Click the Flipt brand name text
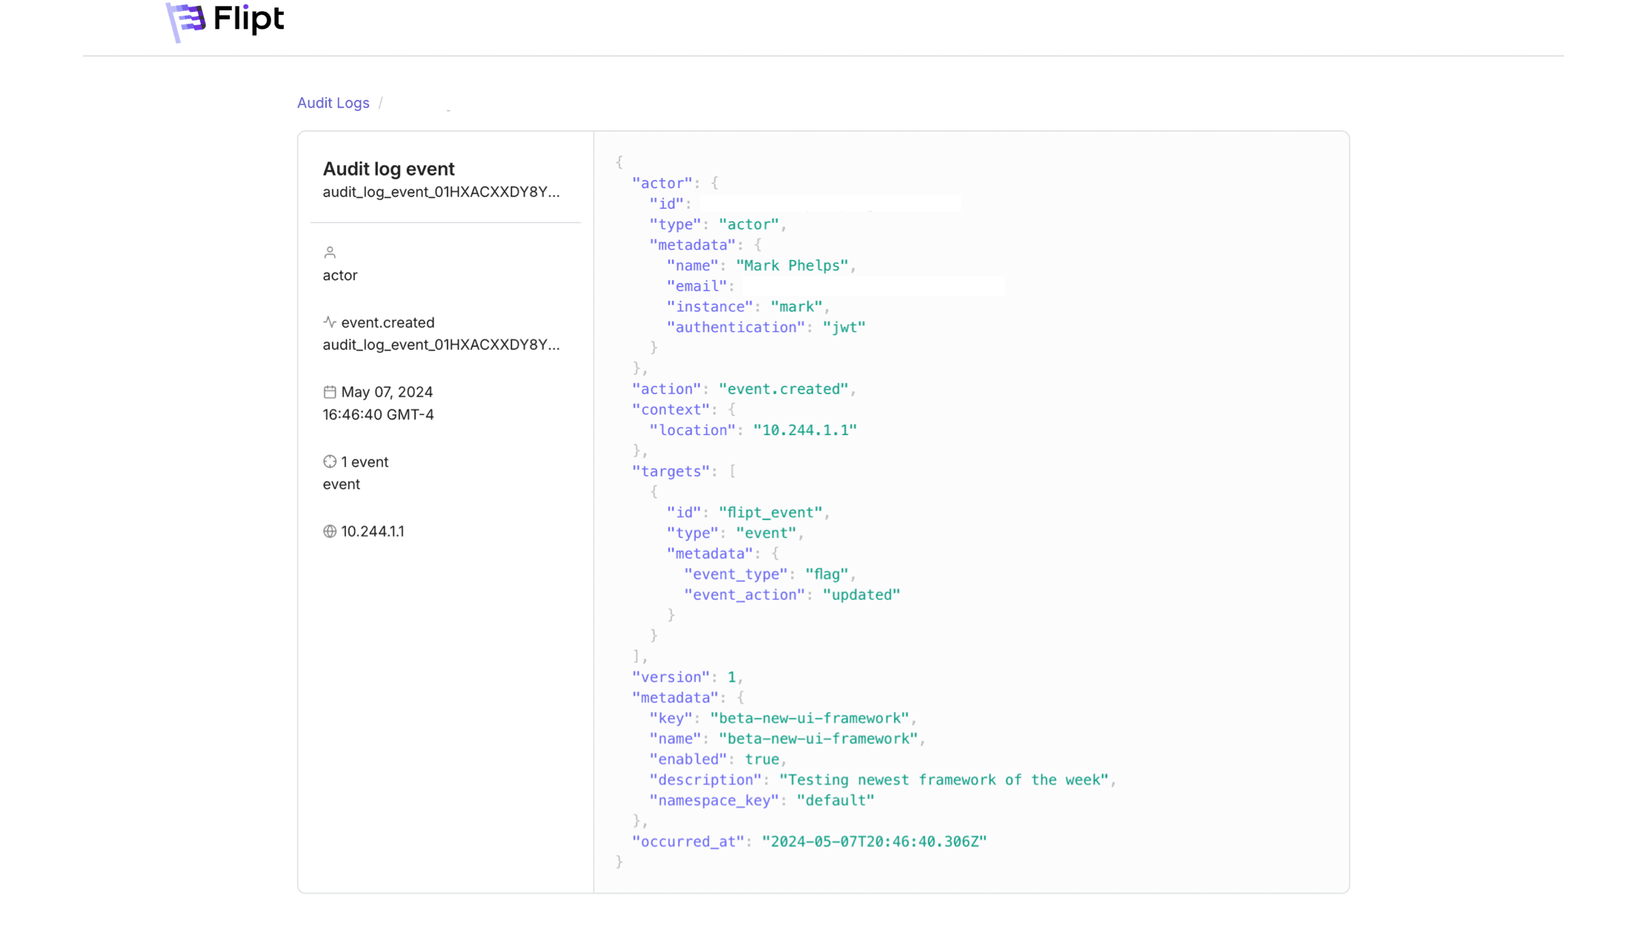The height and width of the screenshot is (928, 1648). tap(249, 19)
